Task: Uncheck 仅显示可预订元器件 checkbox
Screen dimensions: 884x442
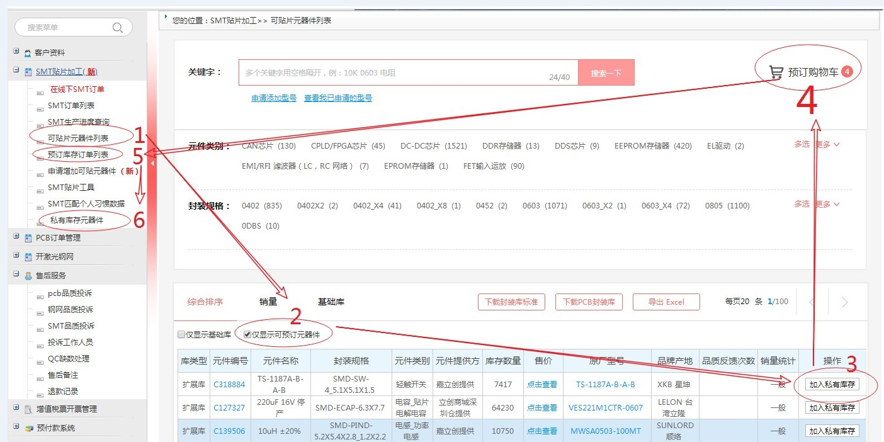Action: tap(247, 334)
